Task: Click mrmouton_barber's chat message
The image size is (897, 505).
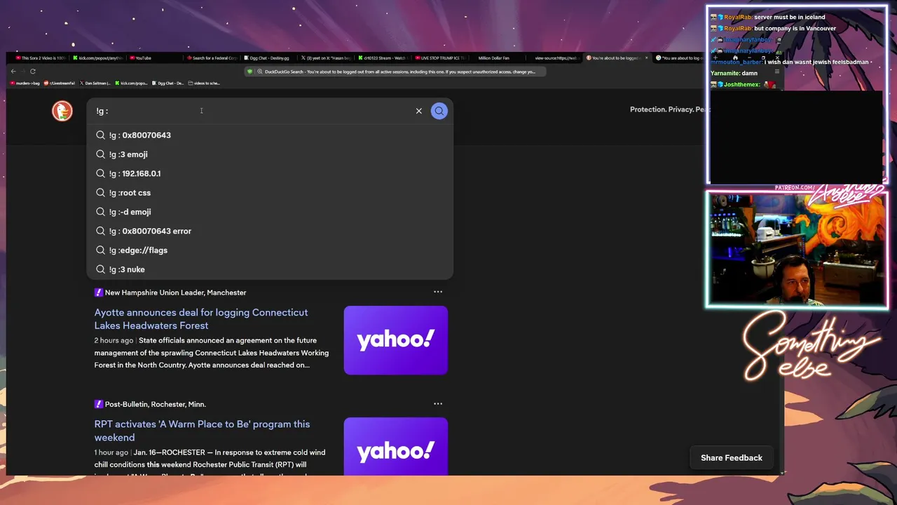Action: (x=790, y=62)
